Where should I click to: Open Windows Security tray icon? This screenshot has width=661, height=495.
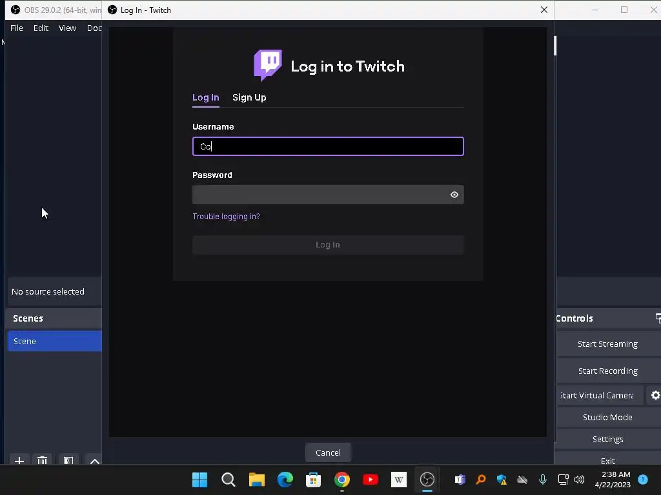point(502,480)
